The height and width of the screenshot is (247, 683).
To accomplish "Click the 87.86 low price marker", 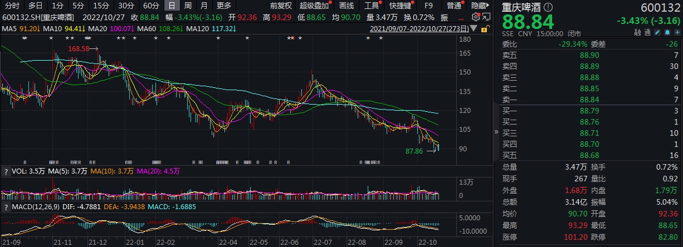I will (416, 150).
